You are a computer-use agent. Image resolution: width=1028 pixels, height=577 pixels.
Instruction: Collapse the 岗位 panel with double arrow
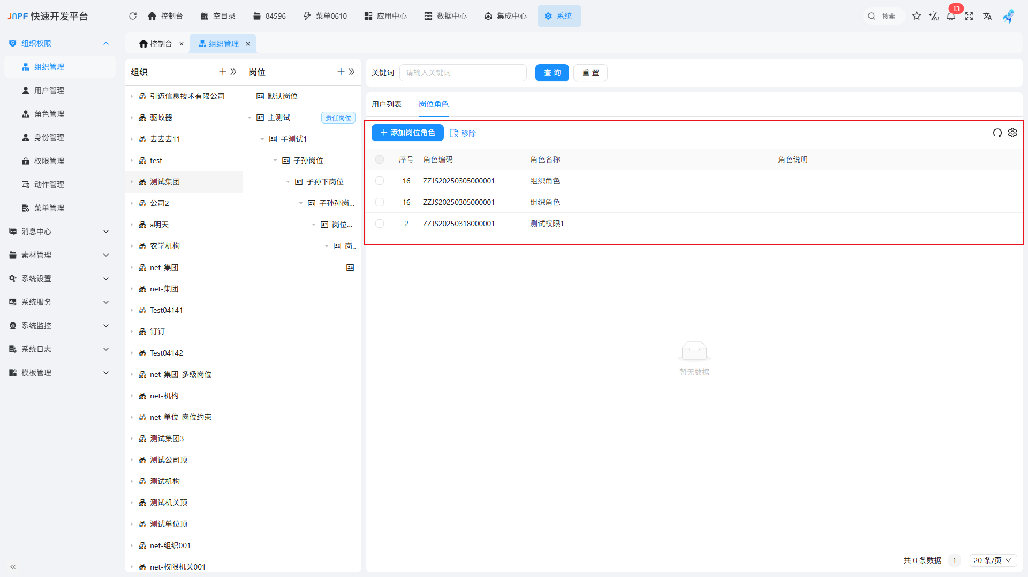tap(352, 72)
